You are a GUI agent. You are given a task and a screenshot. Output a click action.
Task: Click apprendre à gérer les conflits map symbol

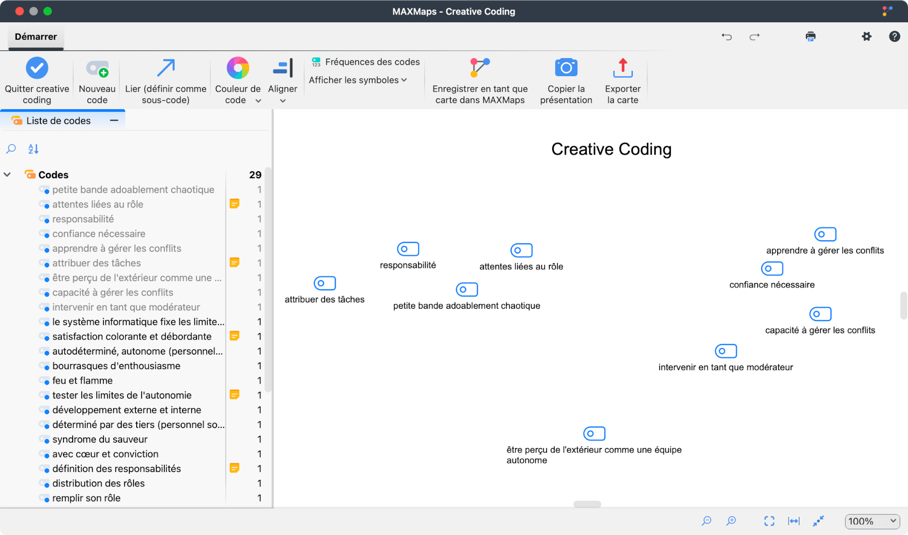825,234
